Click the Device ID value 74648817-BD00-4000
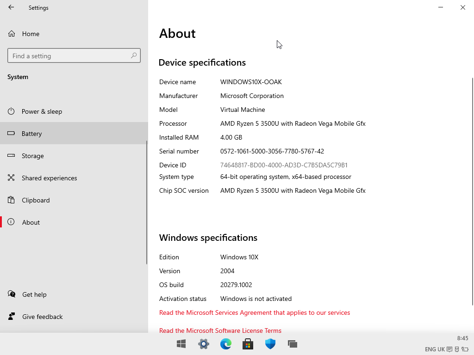Image resolution: width=474 pixels, height=355 pixels. click(x=284, y=165)
